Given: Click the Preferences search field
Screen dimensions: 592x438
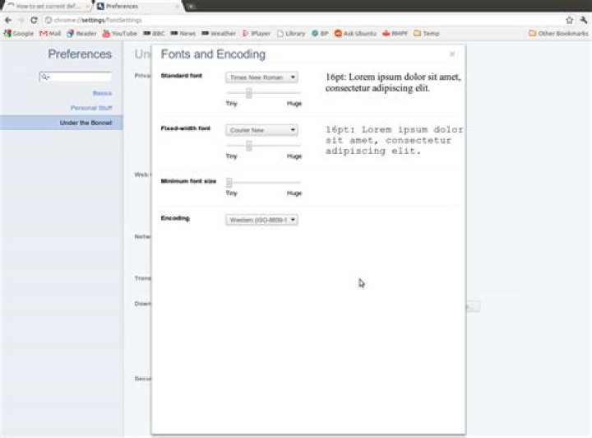Looking at the screenshot, I should pyautogui.click(x=76, y=77).
